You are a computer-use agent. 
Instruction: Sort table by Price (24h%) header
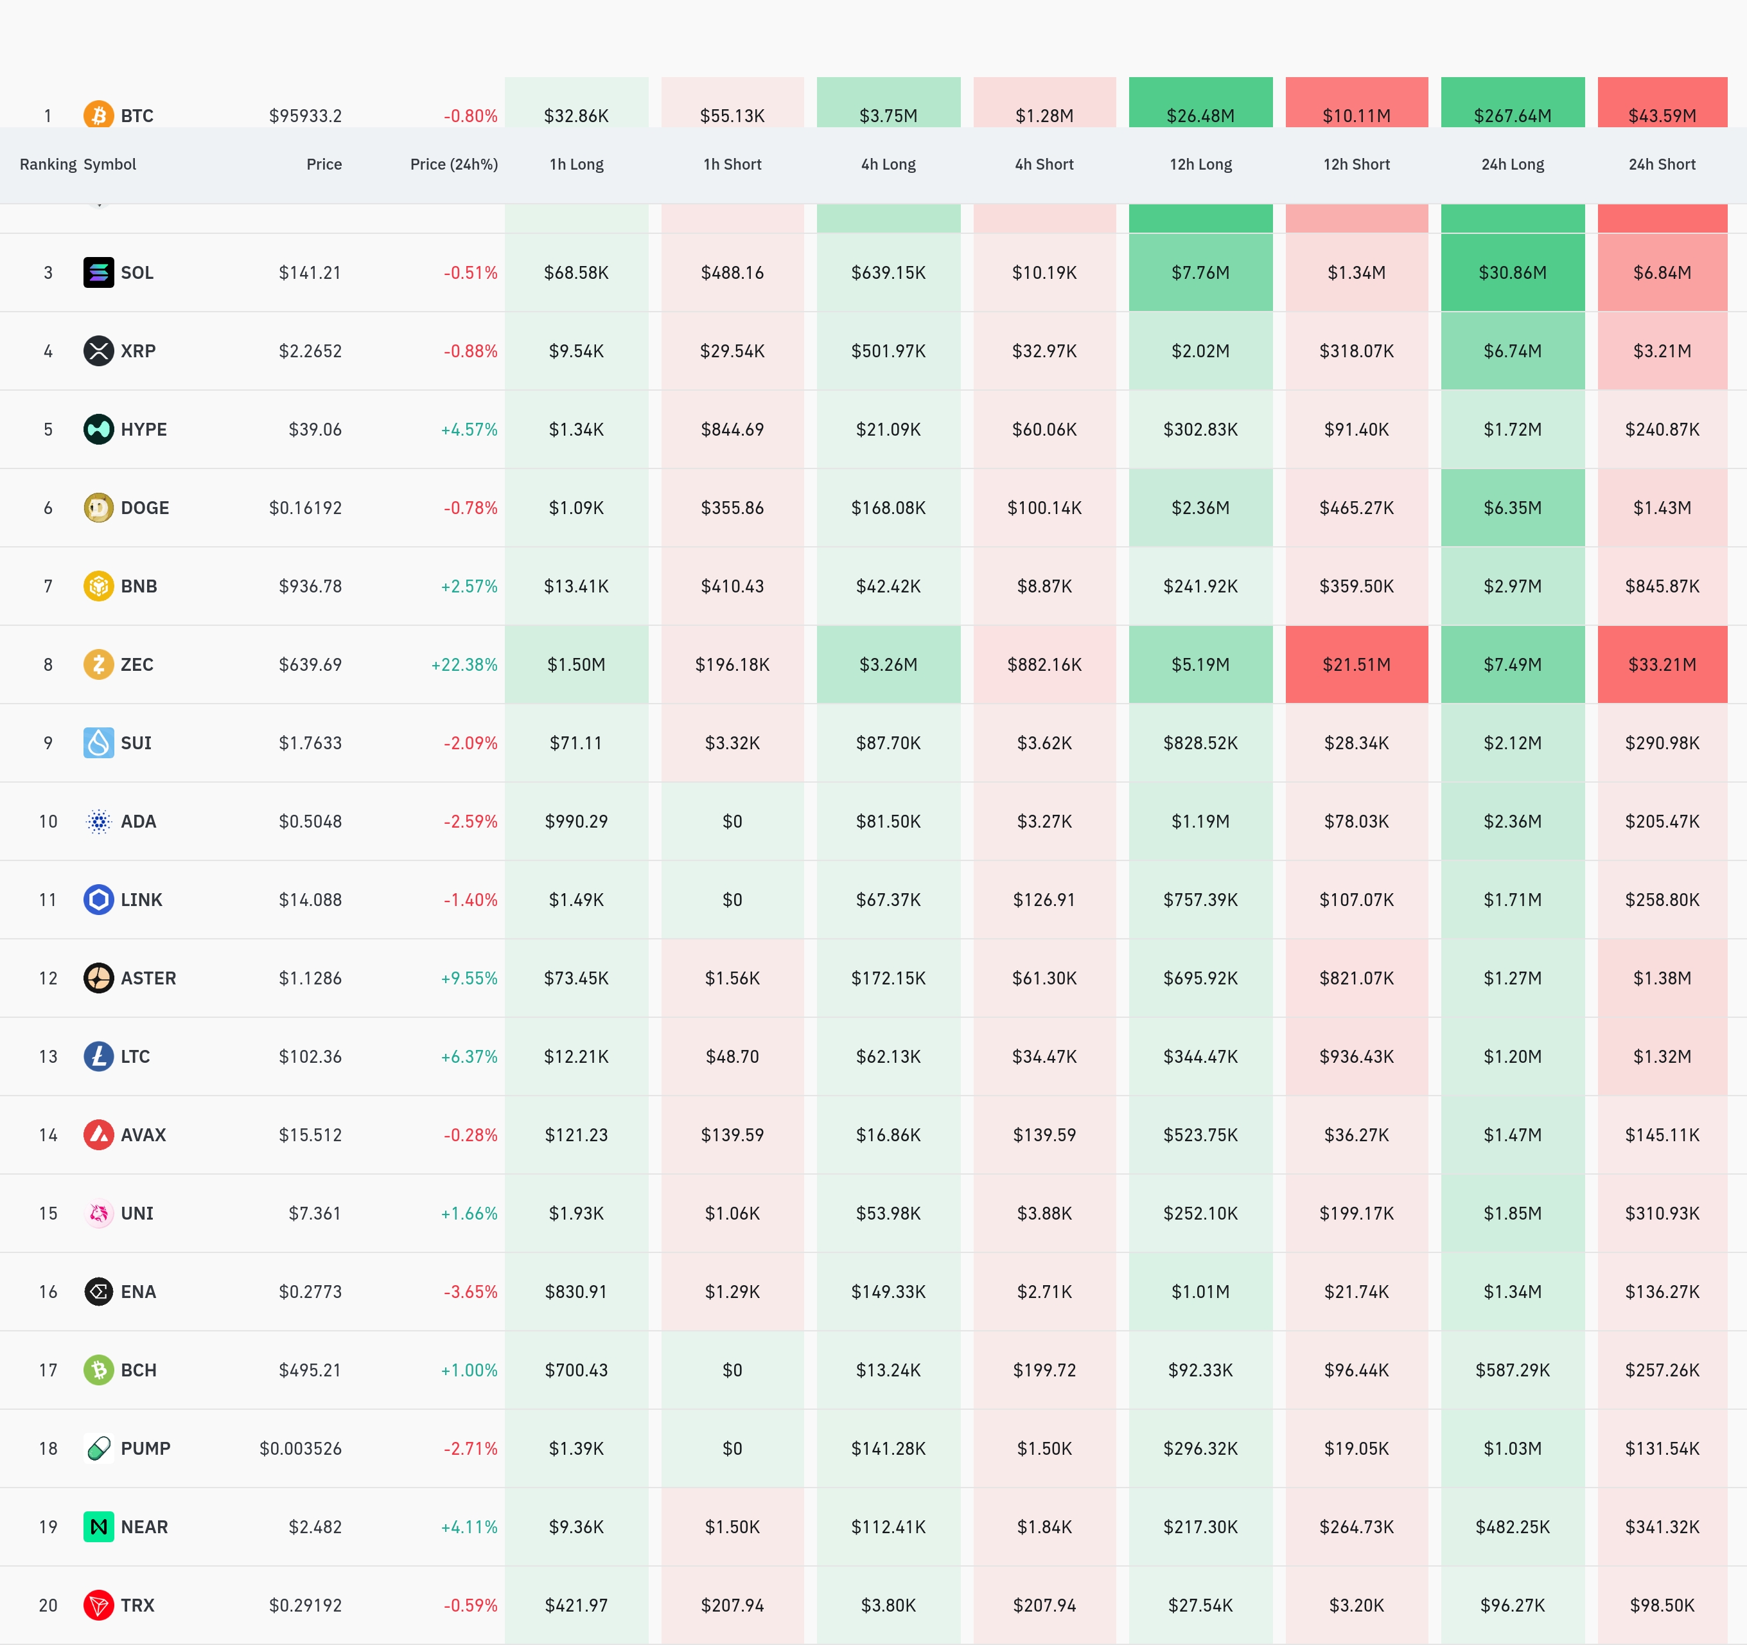453,164
